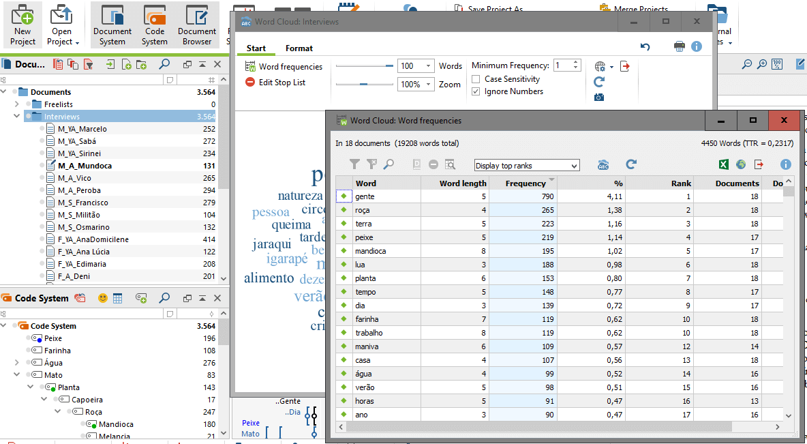The height and width of the screenshot is (444, 807).
Task: Collapse the Capoeira code
Action: (44, 400)
